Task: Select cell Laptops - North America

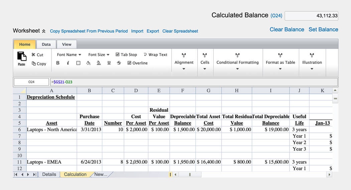Action: [51, 129]
